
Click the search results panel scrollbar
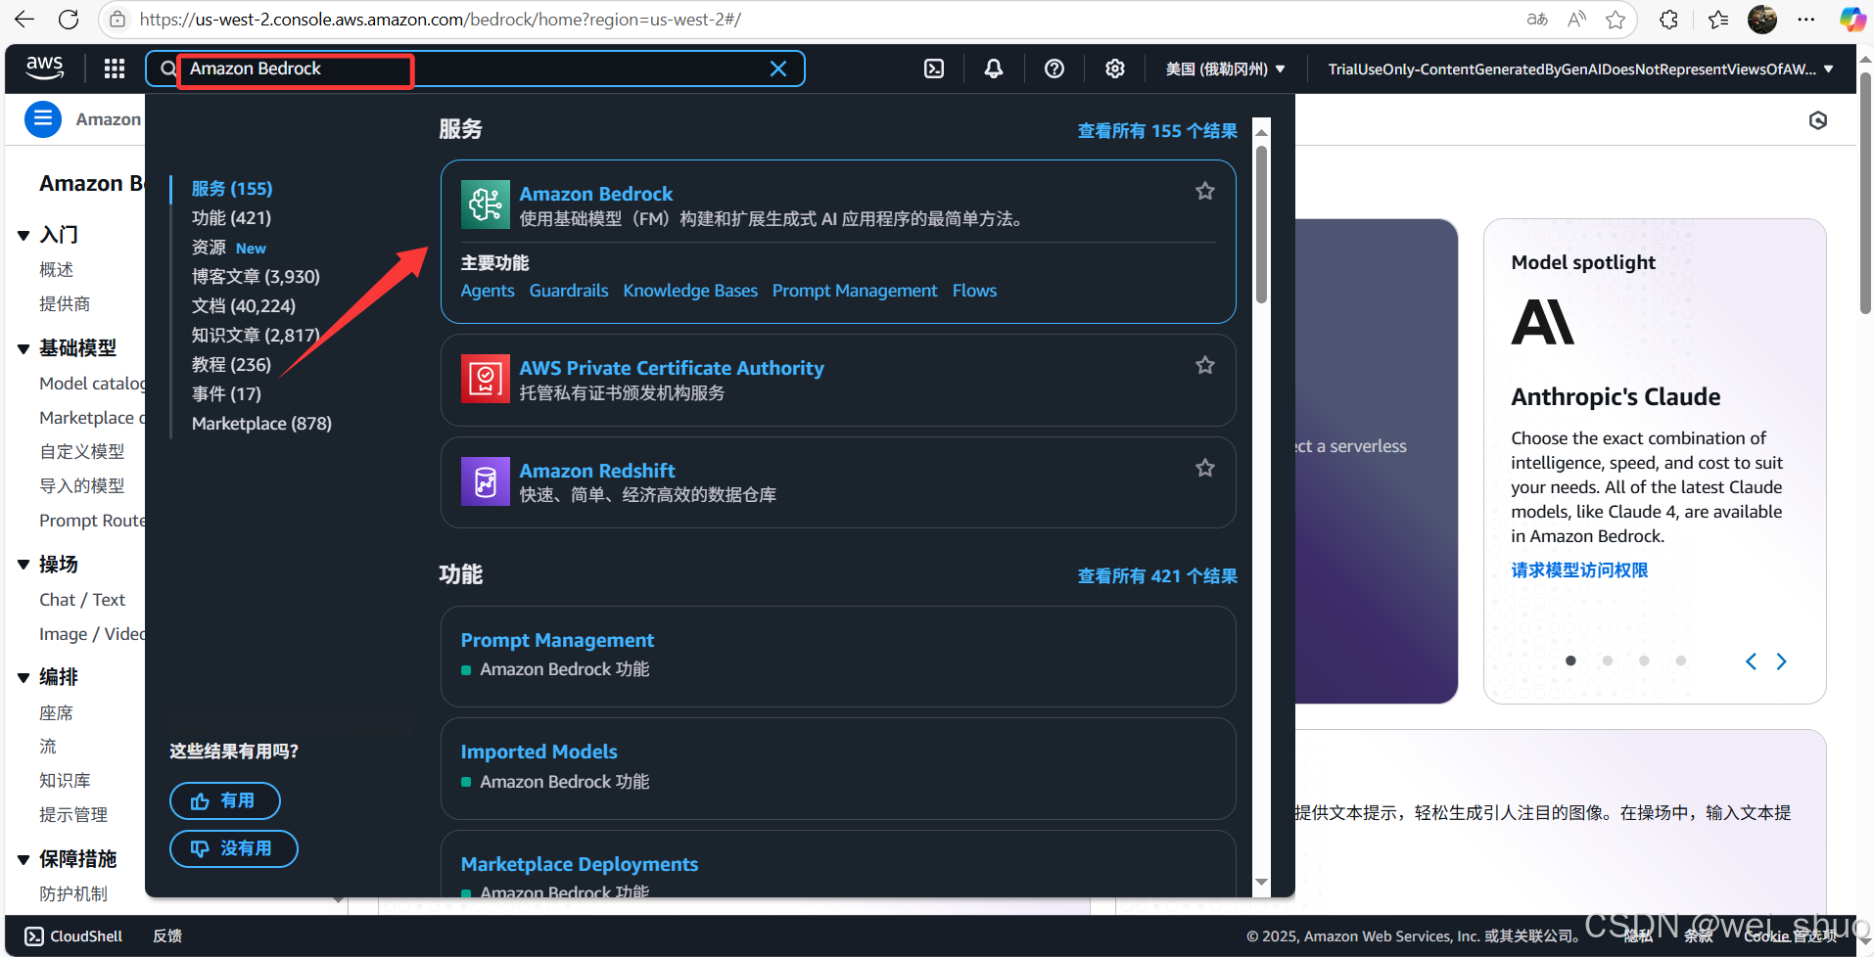tap(1261, 225)
